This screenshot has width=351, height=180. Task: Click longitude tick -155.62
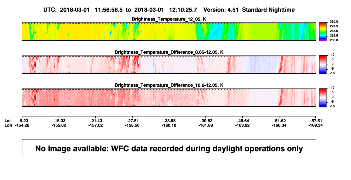(59, 125)
